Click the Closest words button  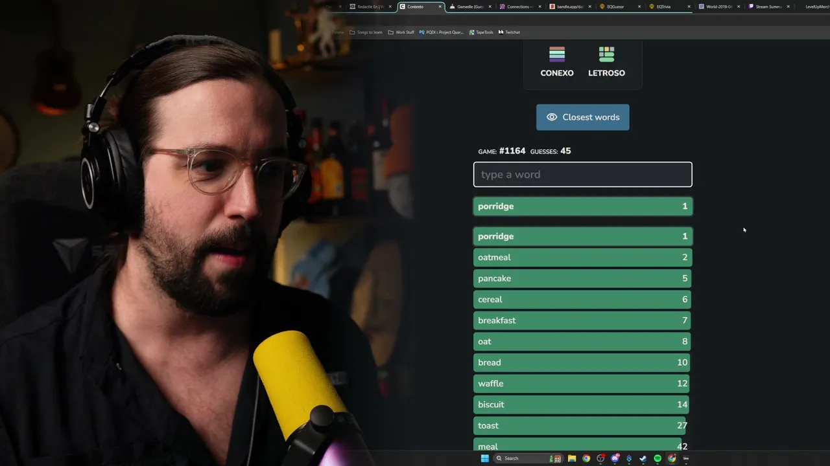tap(582, 117)
